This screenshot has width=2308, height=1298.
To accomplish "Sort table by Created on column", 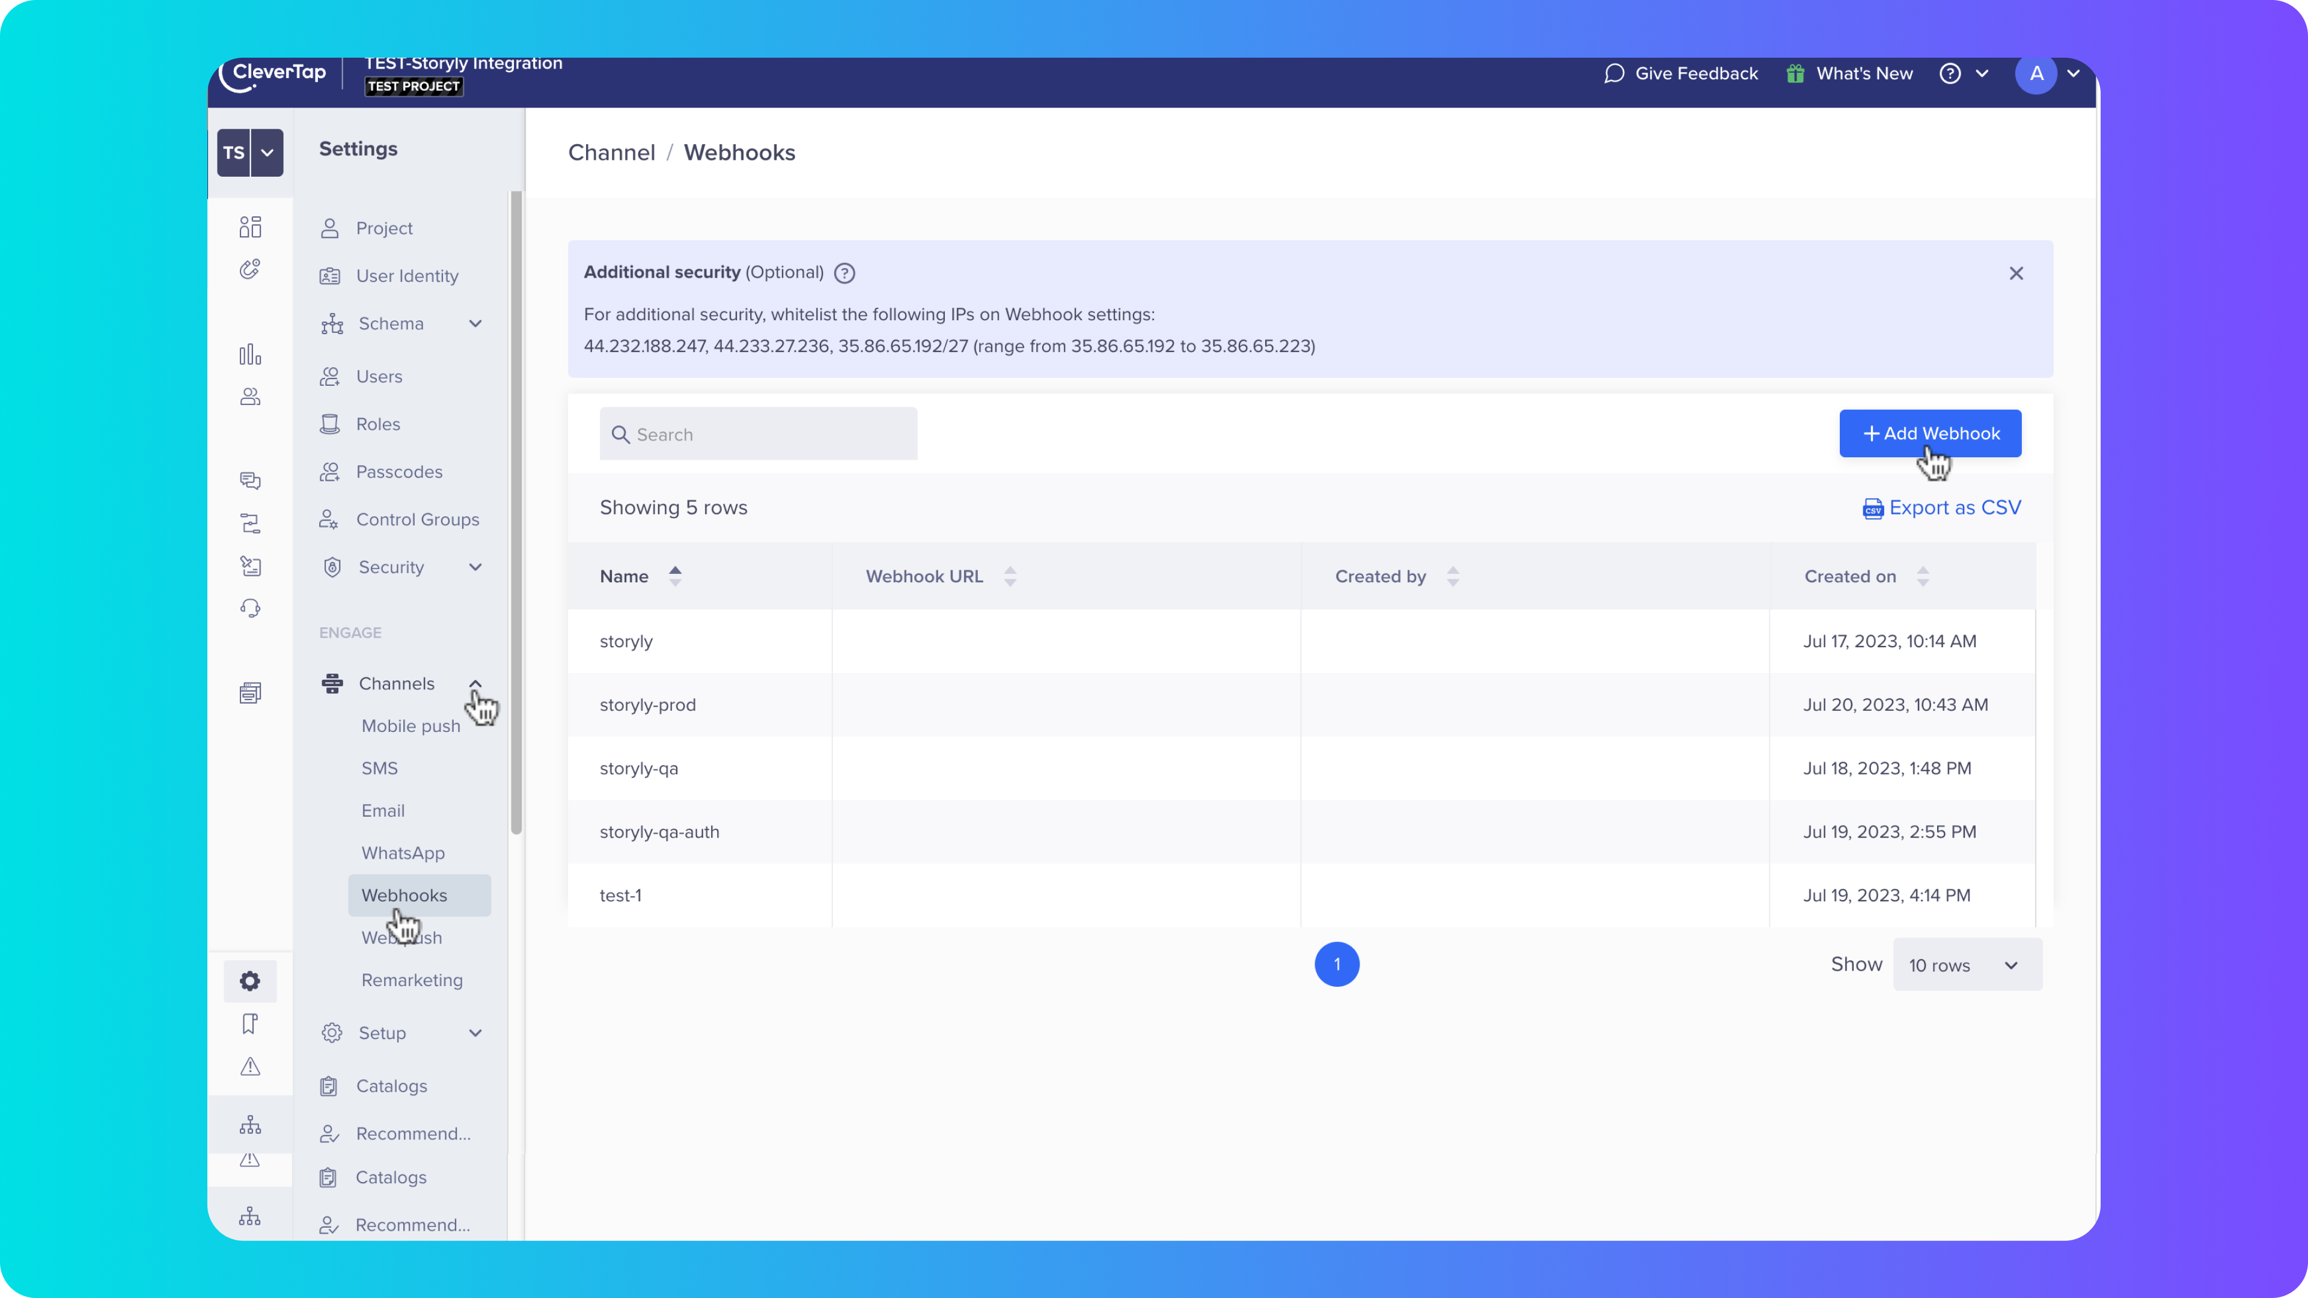I will pyautogui.click(x=1922, y=576).
